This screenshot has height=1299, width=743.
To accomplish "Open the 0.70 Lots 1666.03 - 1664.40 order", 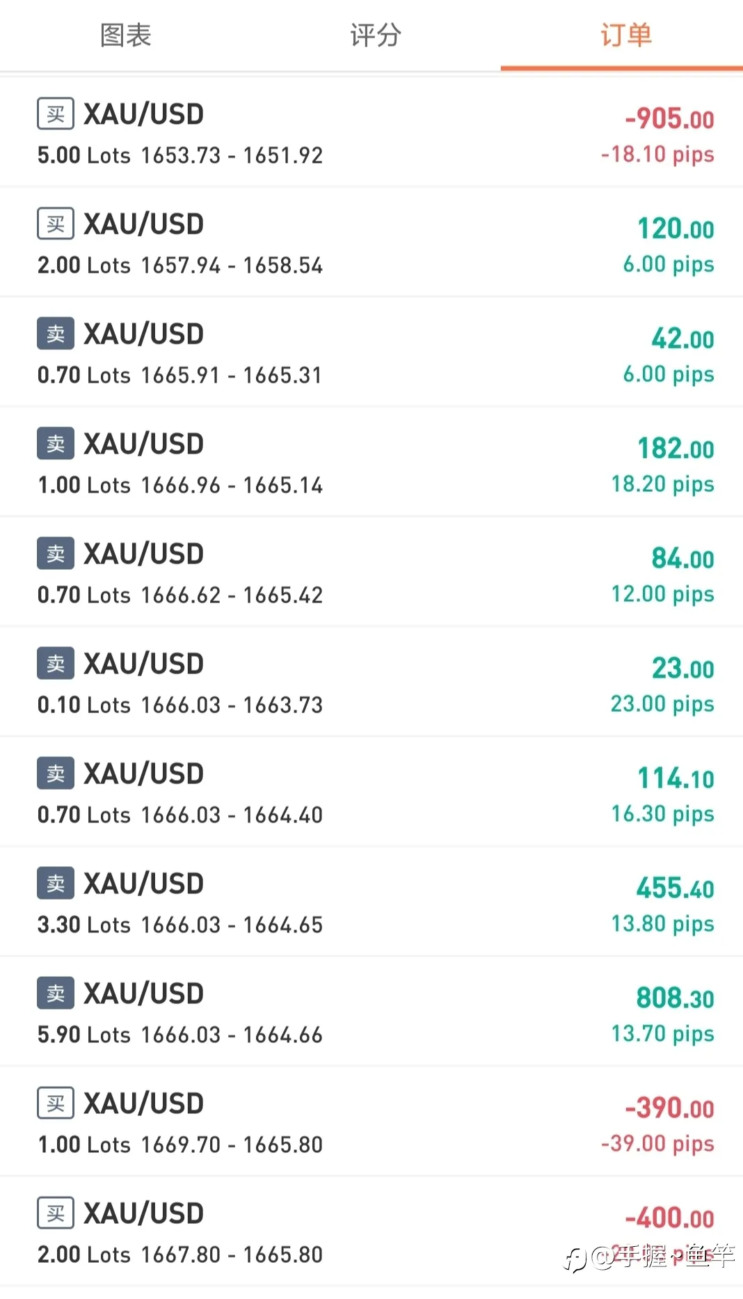I will tap(371, 792).
